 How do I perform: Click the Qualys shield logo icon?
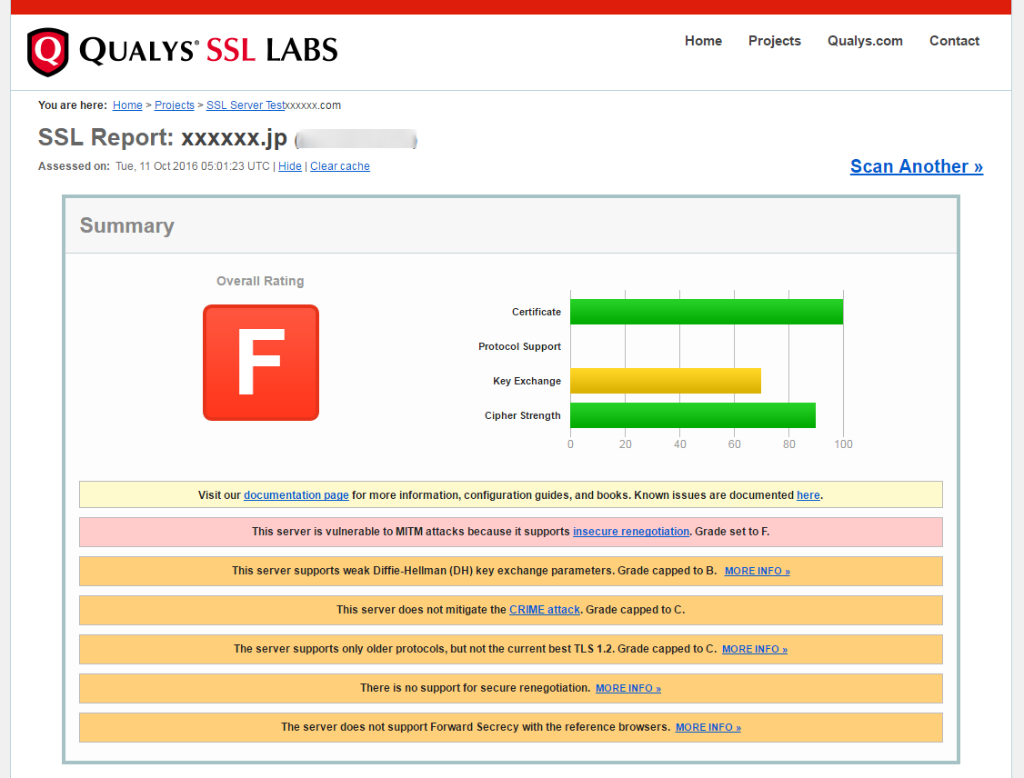(x=47, y=52)
